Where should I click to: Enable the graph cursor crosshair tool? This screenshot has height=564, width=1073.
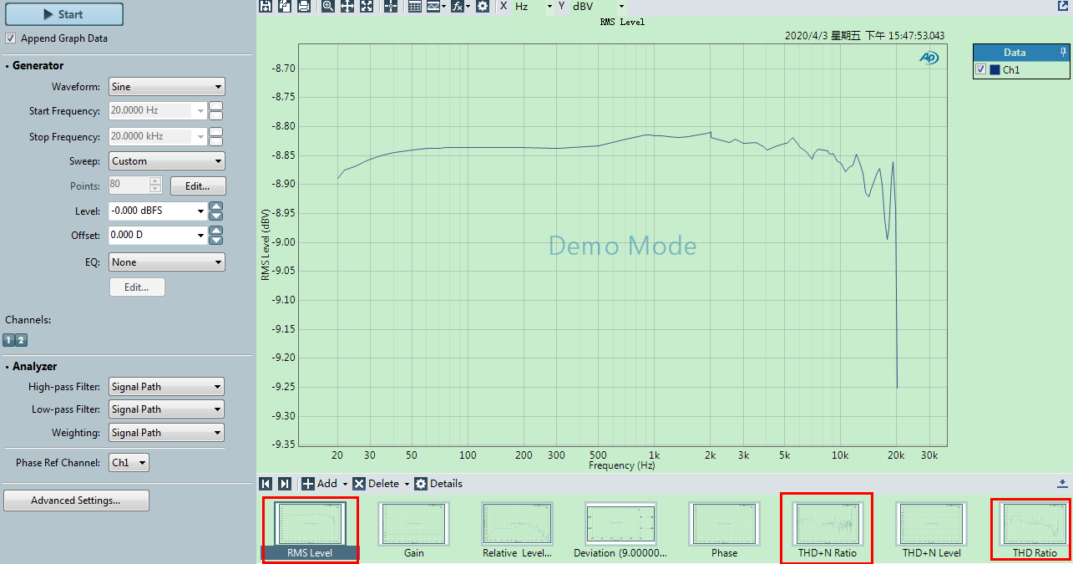point(391,6)
